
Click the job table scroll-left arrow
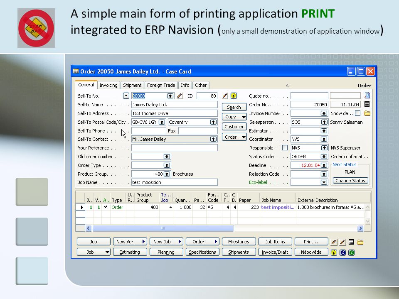coord(89,228)
